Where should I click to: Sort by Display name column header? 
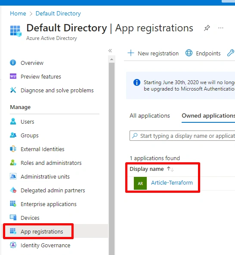click(147, 169)
